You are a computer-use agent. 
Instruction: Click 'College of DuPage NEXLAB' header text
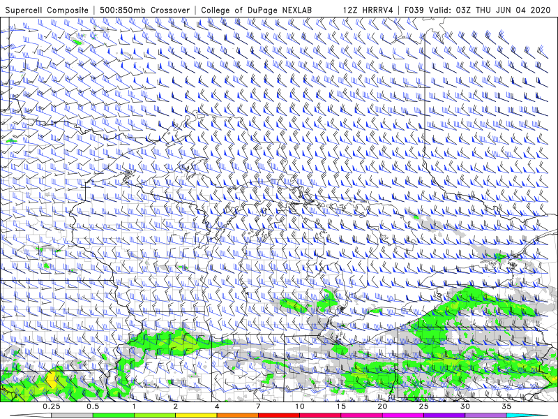point(256,10)
